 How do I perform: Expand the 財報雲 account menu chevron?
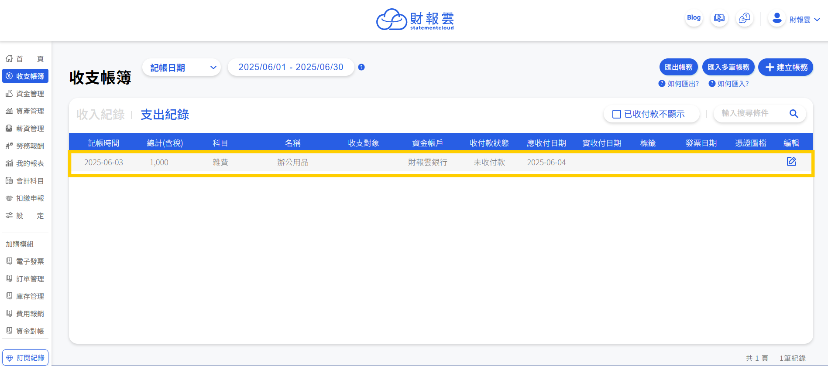(x=817, y=20)
